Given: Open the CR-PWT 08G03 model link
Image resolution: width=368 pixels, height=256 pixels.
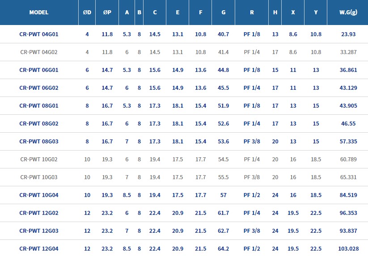Looking at the screenshot, I should [x=39, y=142].
